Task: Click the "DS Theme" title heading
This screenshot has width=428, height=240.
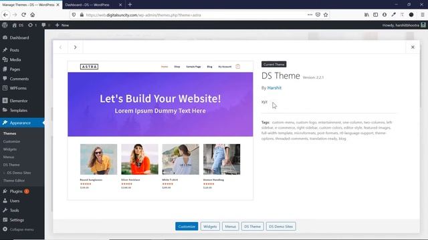Action: tap(281, 75)
